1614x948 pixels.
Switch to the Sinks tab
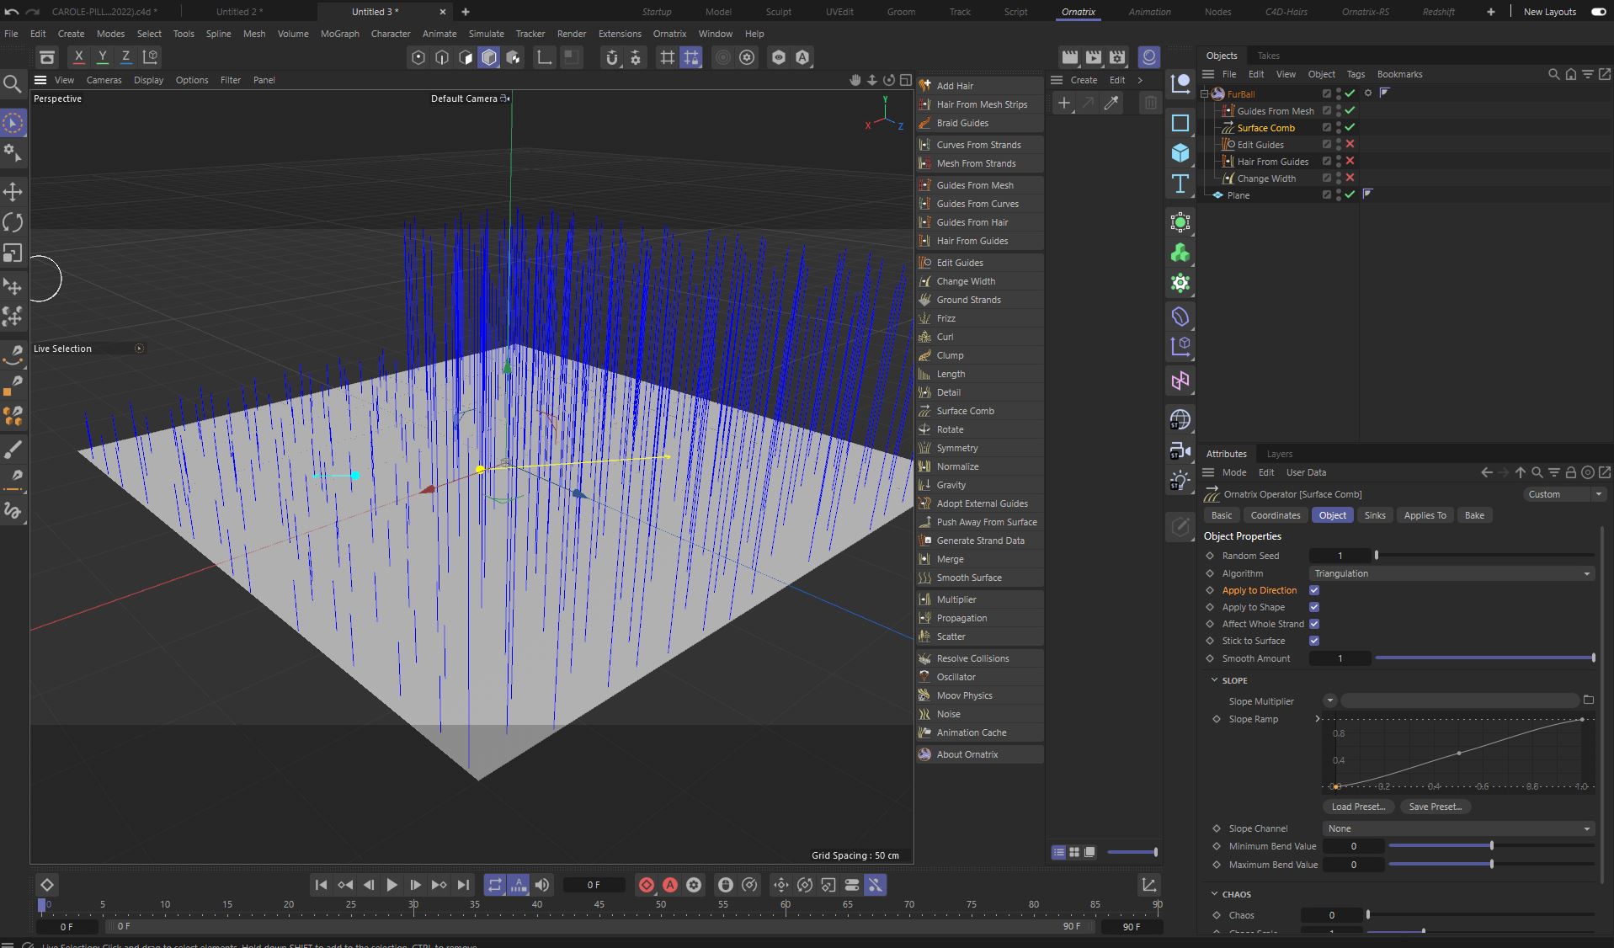click(x=1374, y=515)
